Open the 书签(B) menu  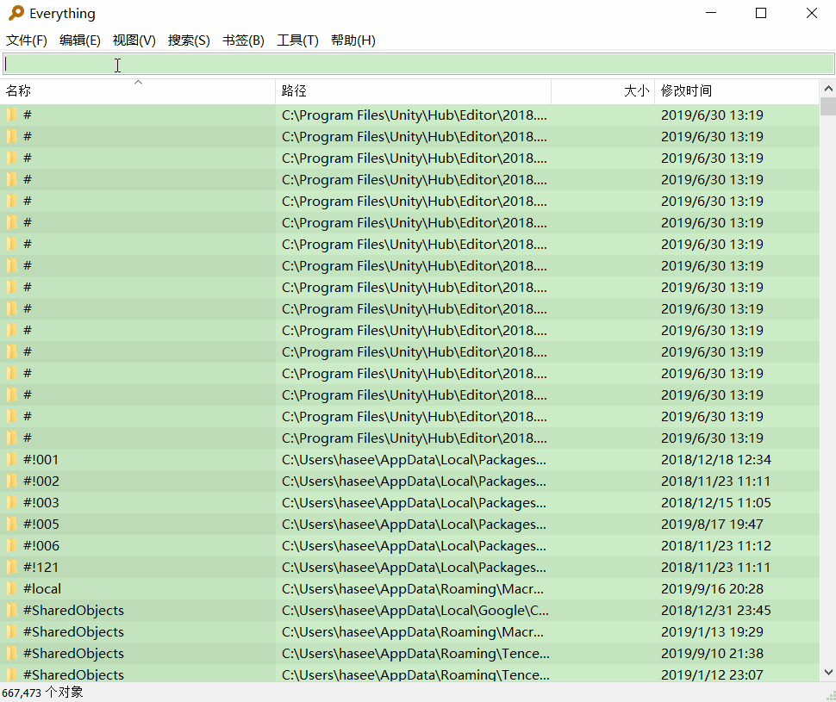(x=243, y=40)
